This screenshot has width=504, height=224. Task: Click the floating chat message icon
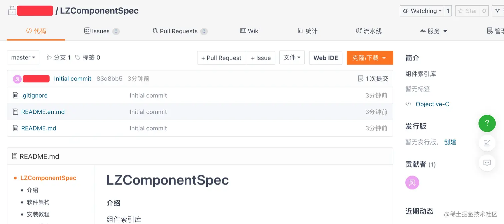[x=487, y=163]
